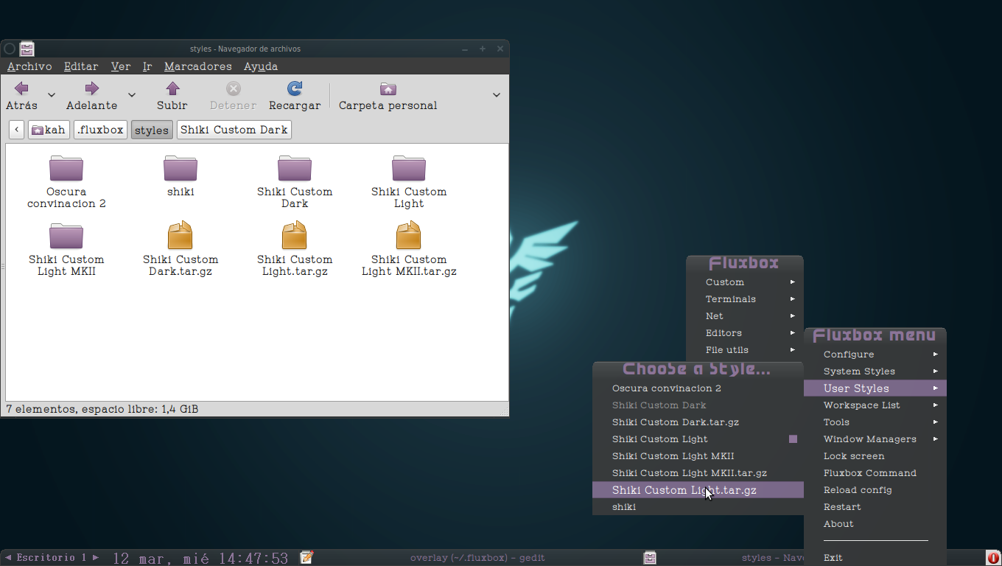Apply the Shiki Custom Light MKII.tar.gz style entry
This screenshot has height=566, width=1002.
(698, 473)
